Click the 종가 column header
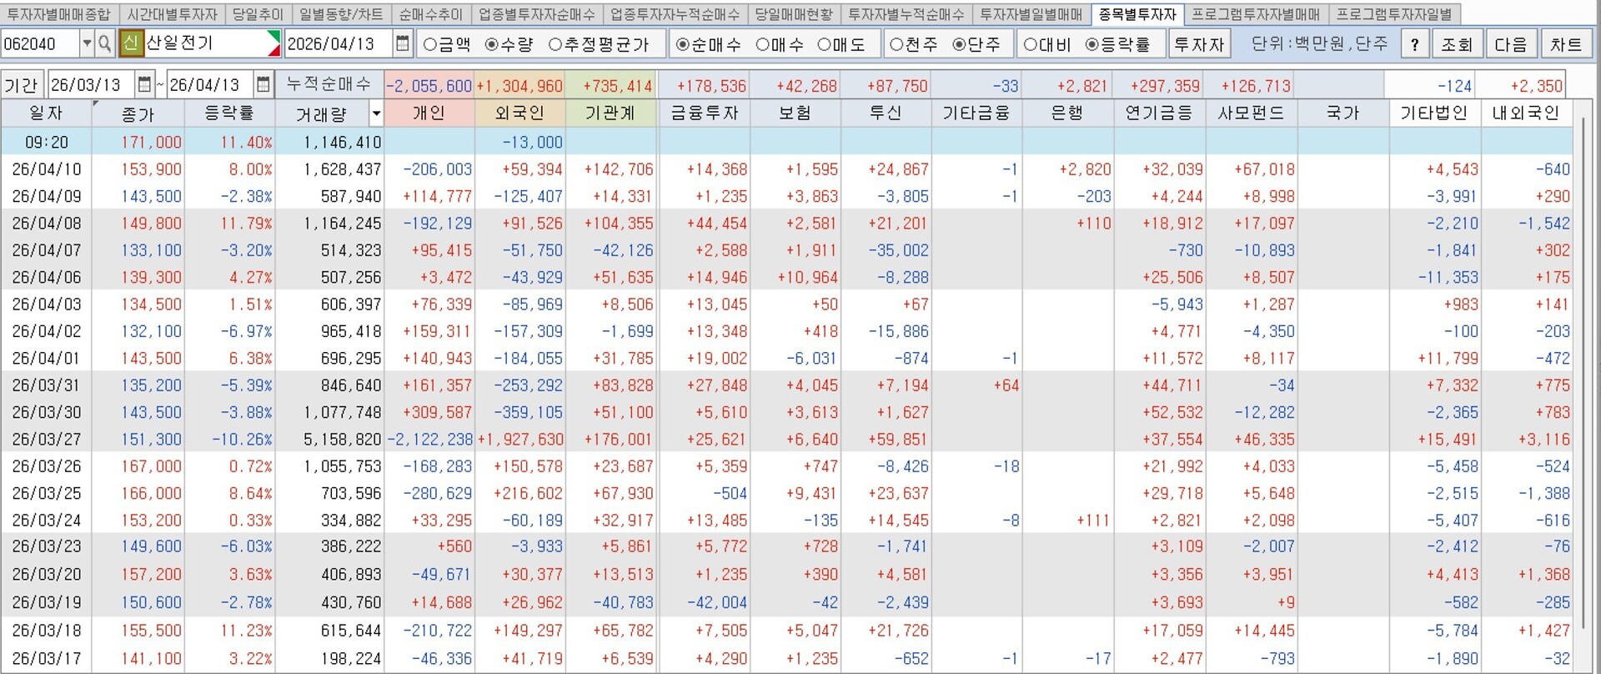This screenshot has width=1601, height=674. [138, 113]
